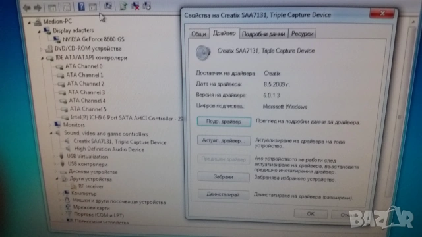The width and height of the screenshot is (422, 237).
Task: Click the driver provider value Creatix
Action: (x=272, y=73)
